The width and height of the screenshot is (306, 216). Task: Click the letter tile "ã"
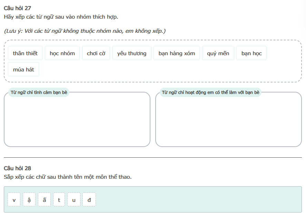pos(45,200)
